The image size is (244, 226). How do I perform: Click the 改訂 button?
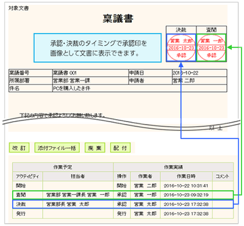click(x=19, y=148)
